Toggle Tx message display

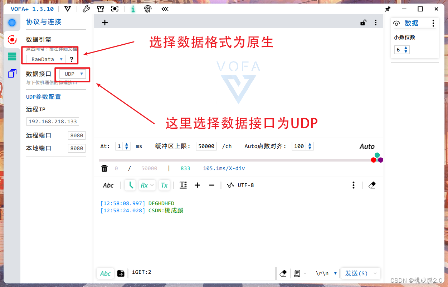point(164,185)
